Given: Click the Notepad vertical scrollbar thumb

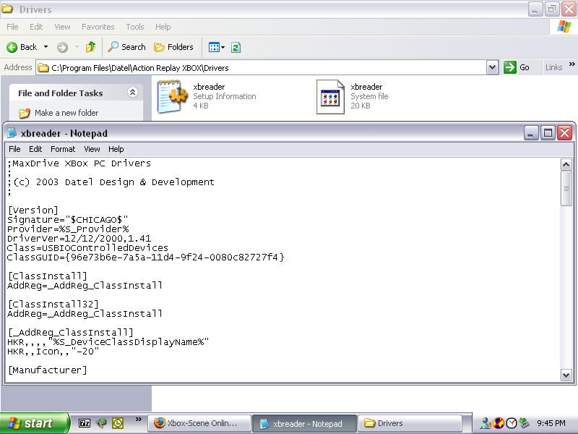Looking at the screenshot, I should coord(566,189).
